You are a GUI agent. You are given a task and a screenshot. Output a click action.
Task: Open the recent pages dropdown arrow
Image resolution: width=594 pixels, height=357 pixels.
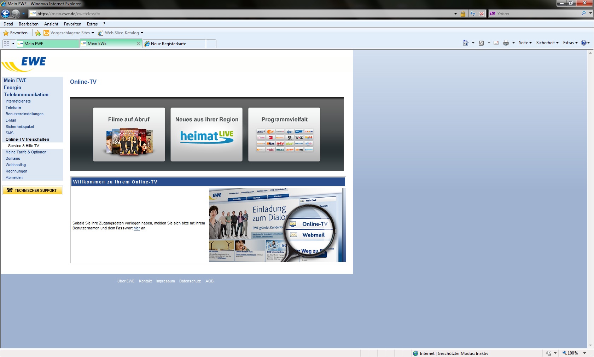[24, 14]
